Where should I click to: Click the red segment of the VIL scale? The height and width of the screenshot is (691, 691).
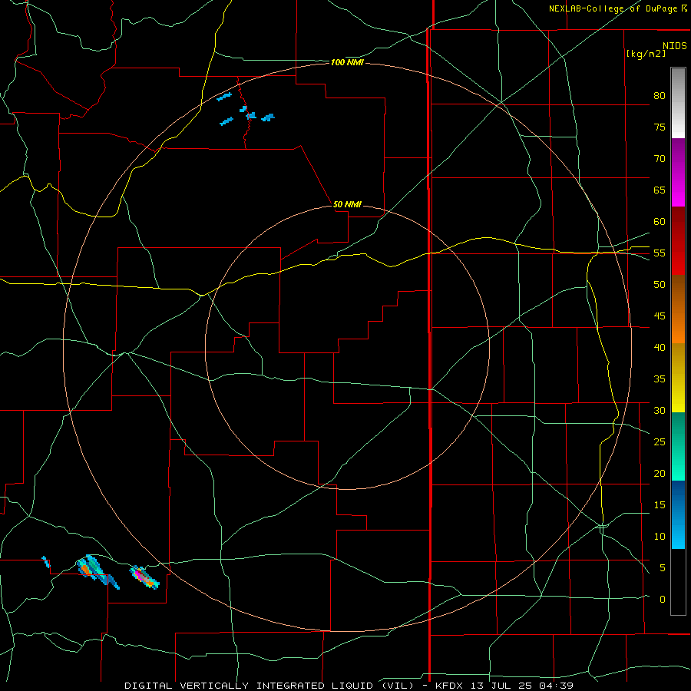(678, 240)
